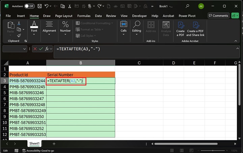The height and width of the screenshot is (153, 243).
Task: Open the Page Layout tab
Action: click(x=64, y=16)
